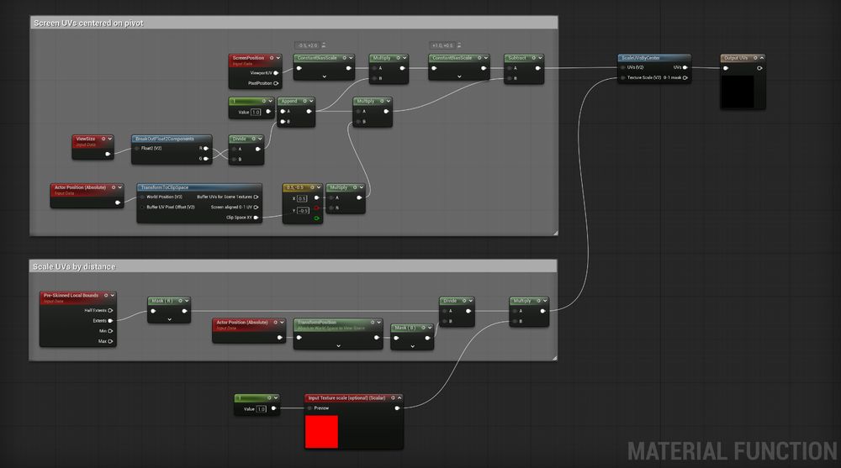This screenshot has height=468, width=841.
Task: Click the B input pin on Subtract
Action: click(x=510, y=78)
